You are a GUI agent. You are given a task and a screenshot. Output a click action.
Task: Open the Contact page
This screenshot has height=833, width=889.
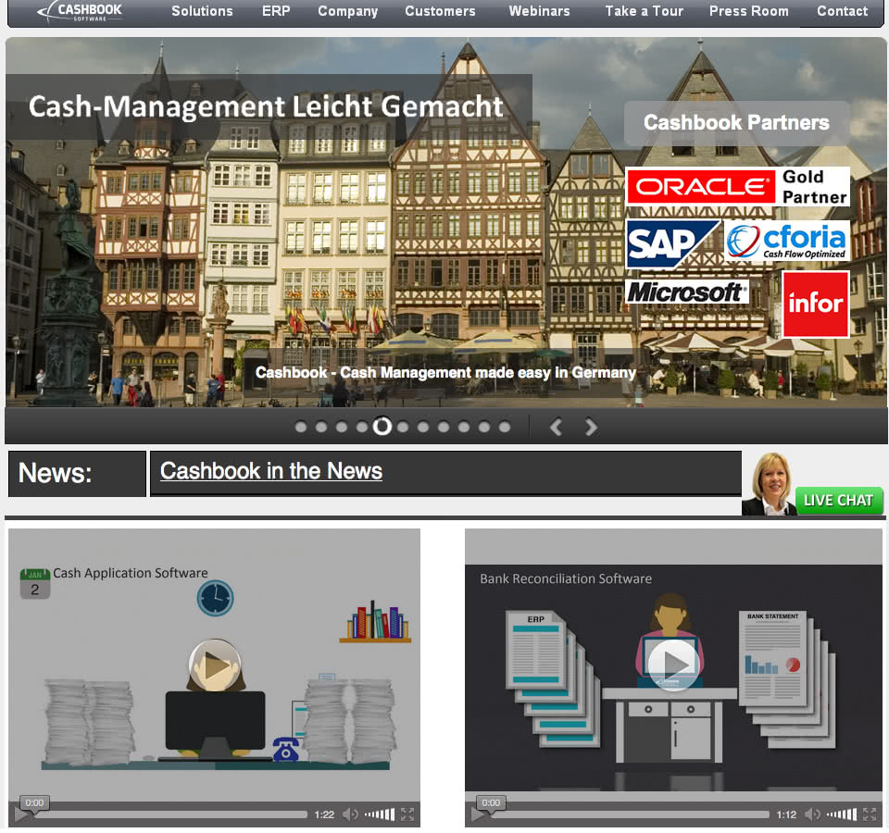click(x=842, y=11)
